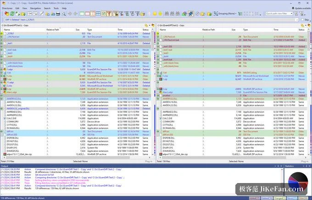Image resolution: width=312 pixels, height=200 pixels.
Task: Open the Statistics panel options dropdown arrow
Action: pos(304,166)
